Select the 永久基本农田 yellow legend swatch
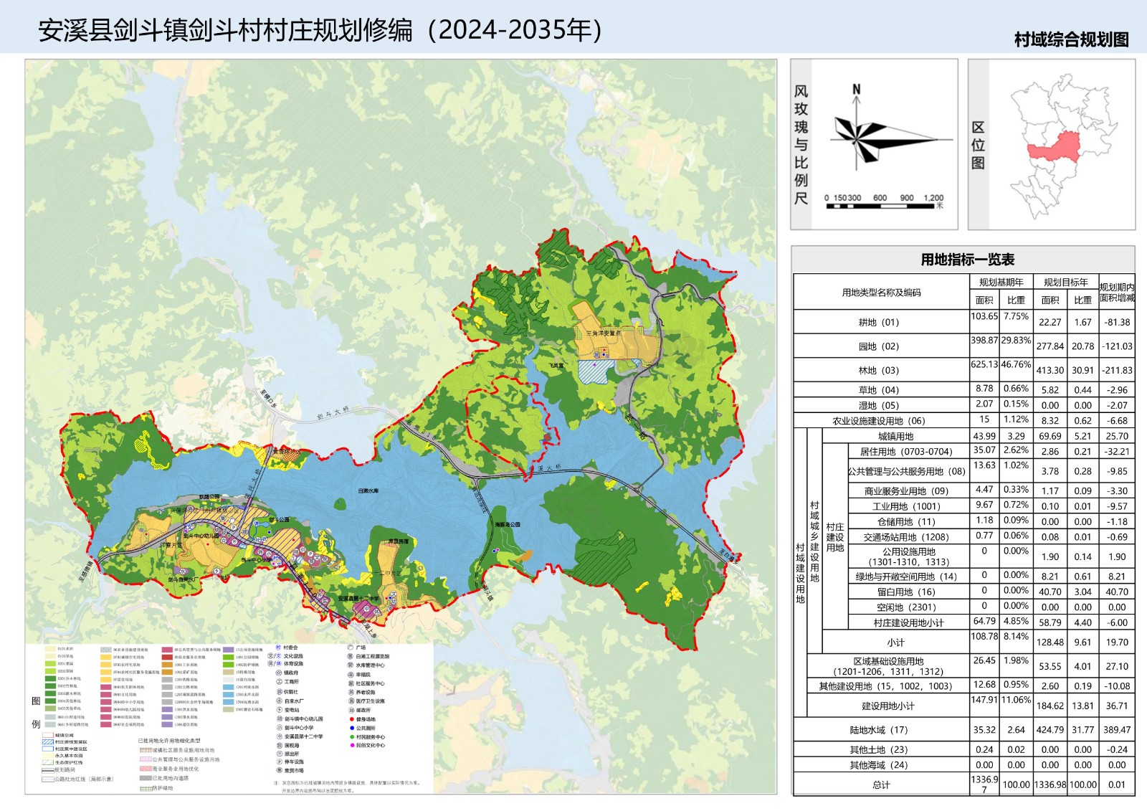The image size is (1147, 811). [49, 756]
